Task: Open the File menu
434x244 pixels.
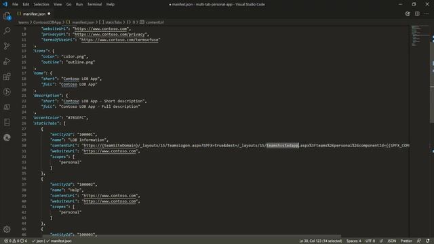Action: point(15,5)
